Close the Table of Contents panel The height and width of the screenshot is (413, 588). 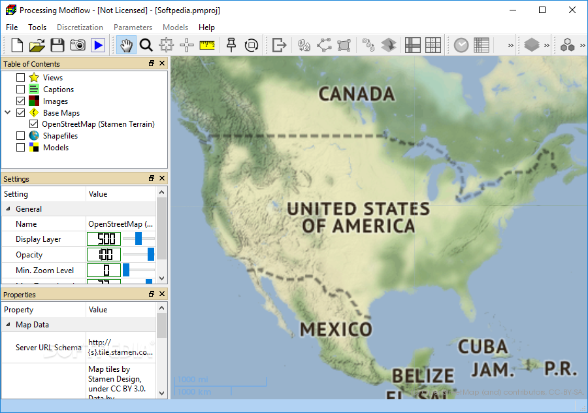[x=162, y=63]
